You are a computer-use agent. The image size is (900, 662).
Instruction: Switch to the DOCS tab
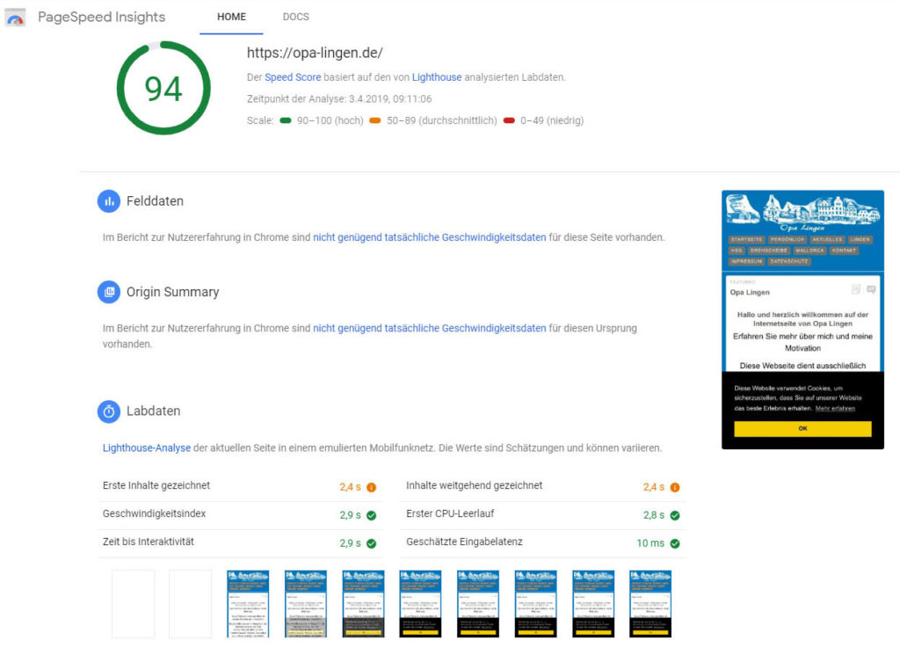click(295, 18)
